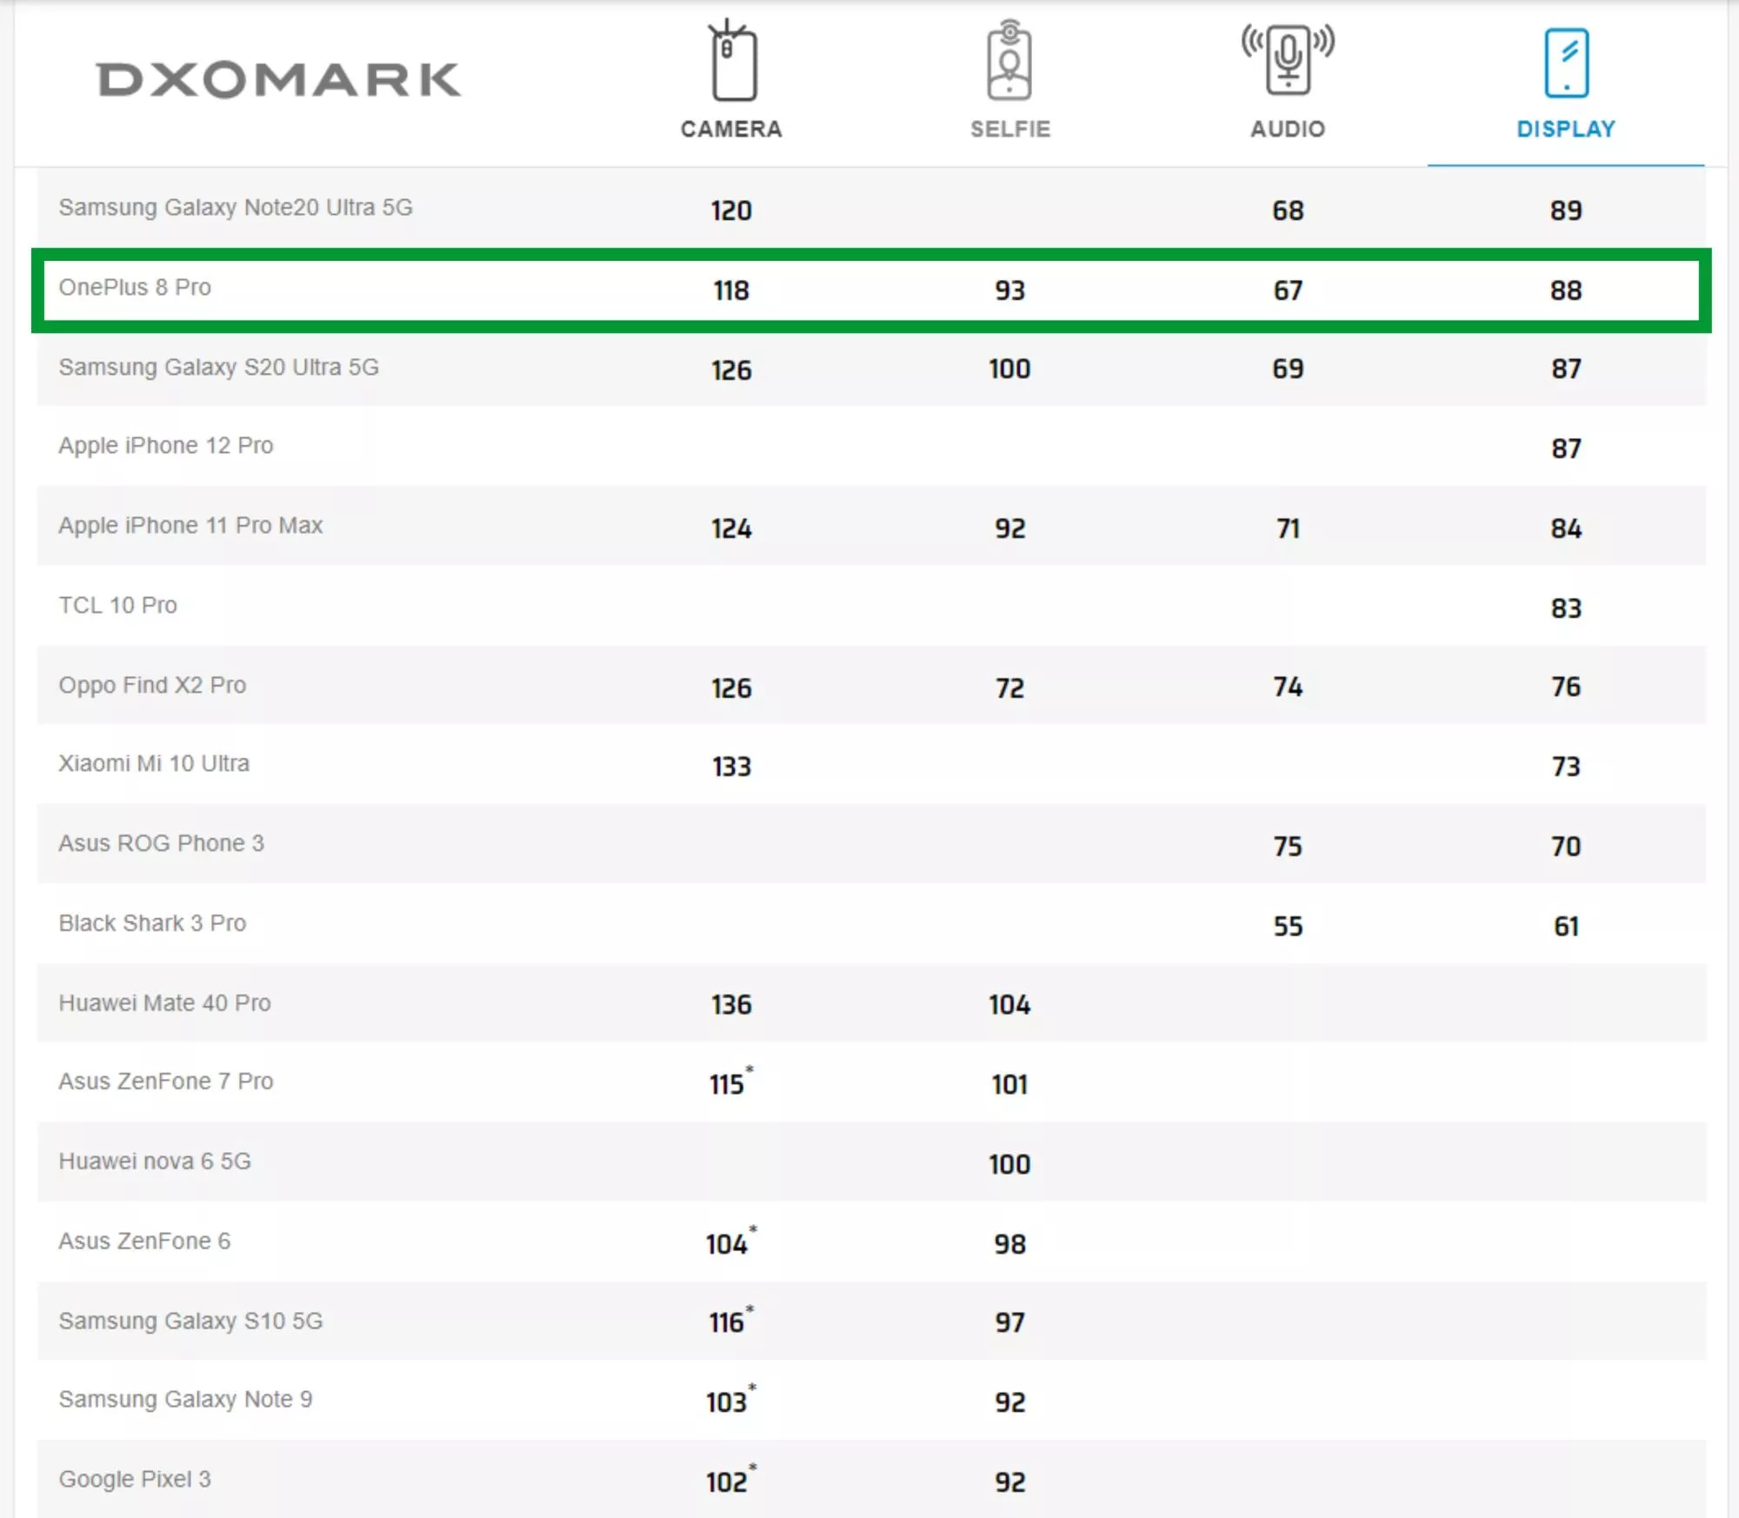Open the Asus ZenFone 7 Pro entry
Image resolution: width=1739 pixels, height=1518 pixels.
166,1082
